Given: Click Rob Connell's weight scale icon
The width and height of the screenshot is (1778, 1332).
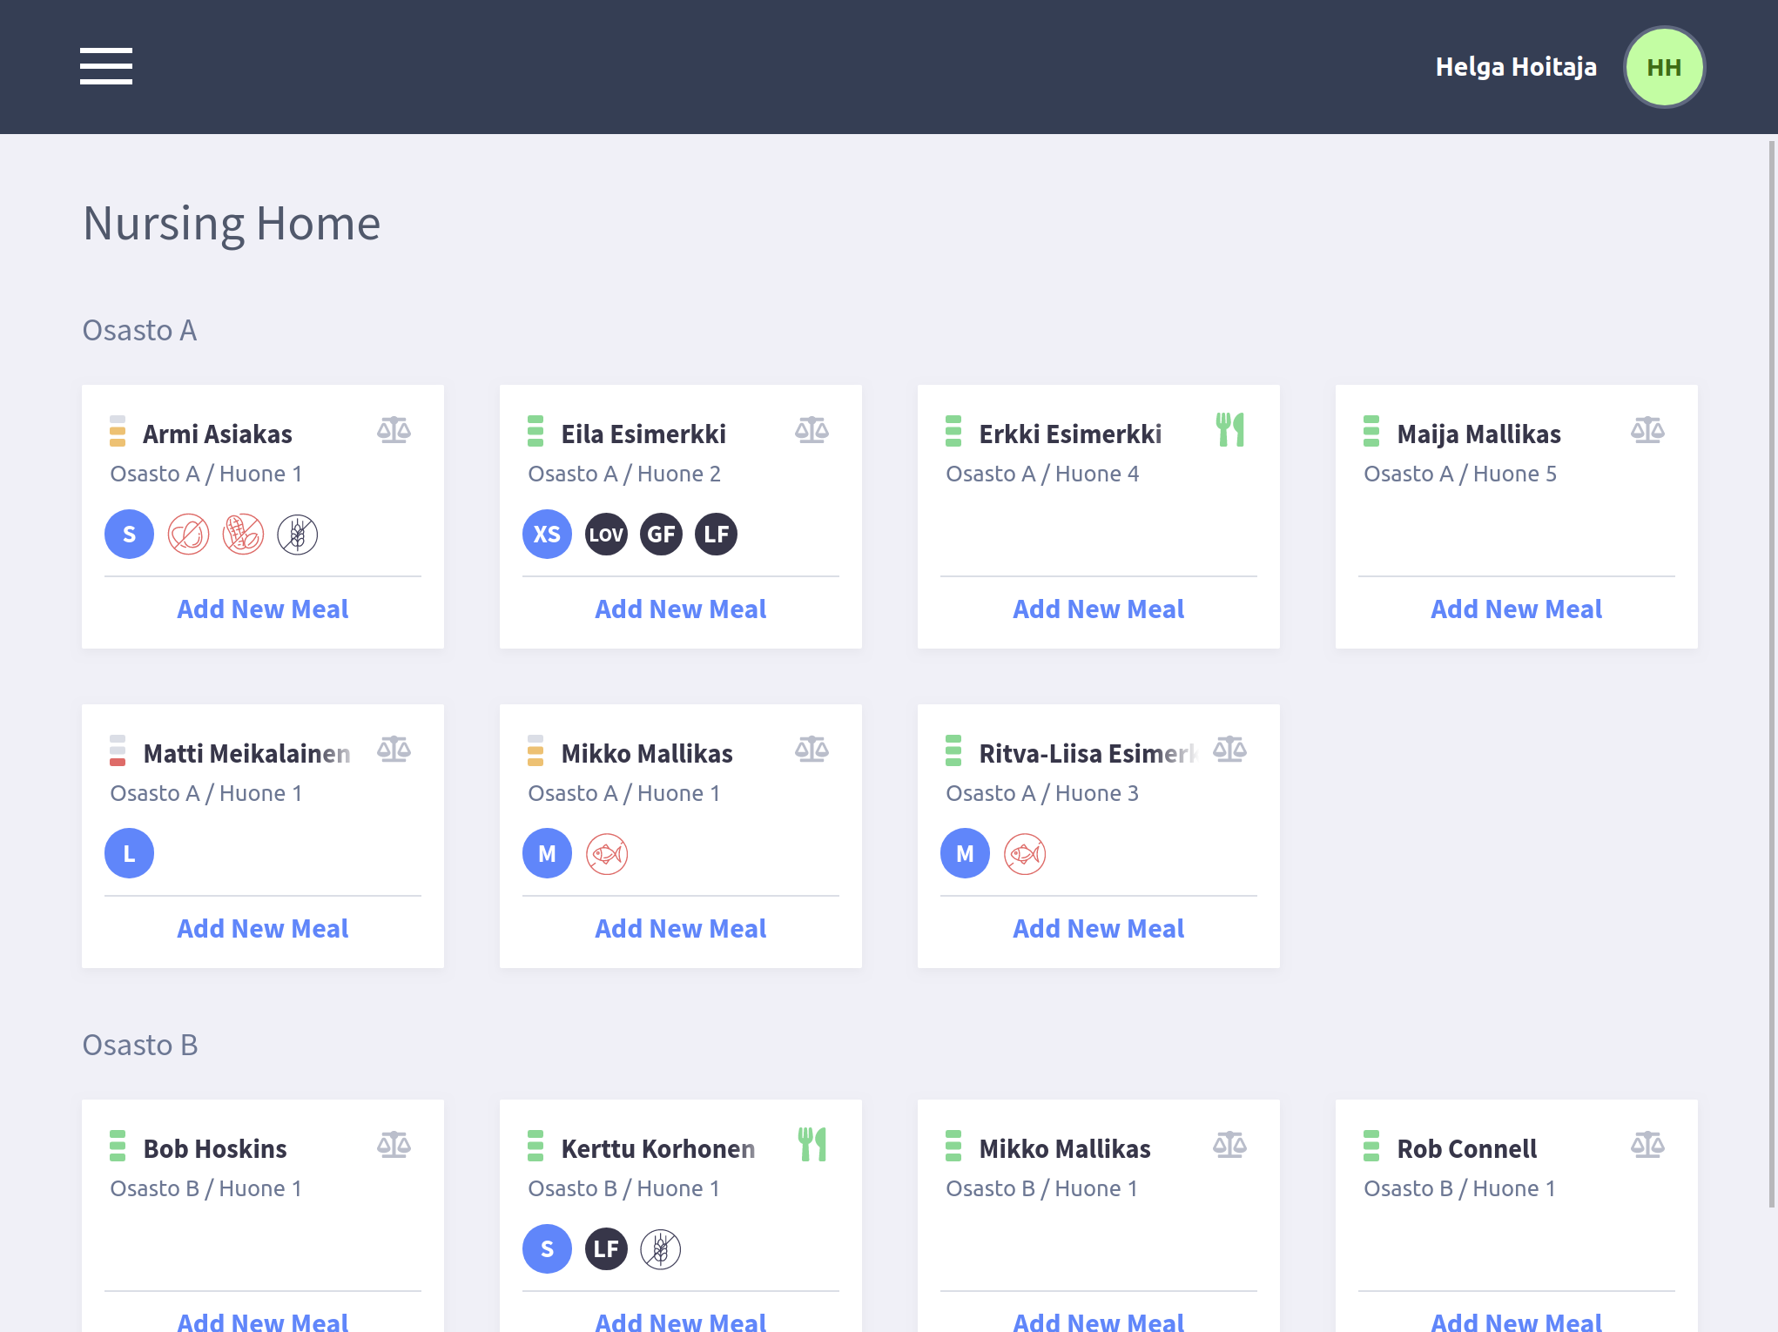Looking at the screenshot, I should pyautogui.click(x=1647, y=1145).
